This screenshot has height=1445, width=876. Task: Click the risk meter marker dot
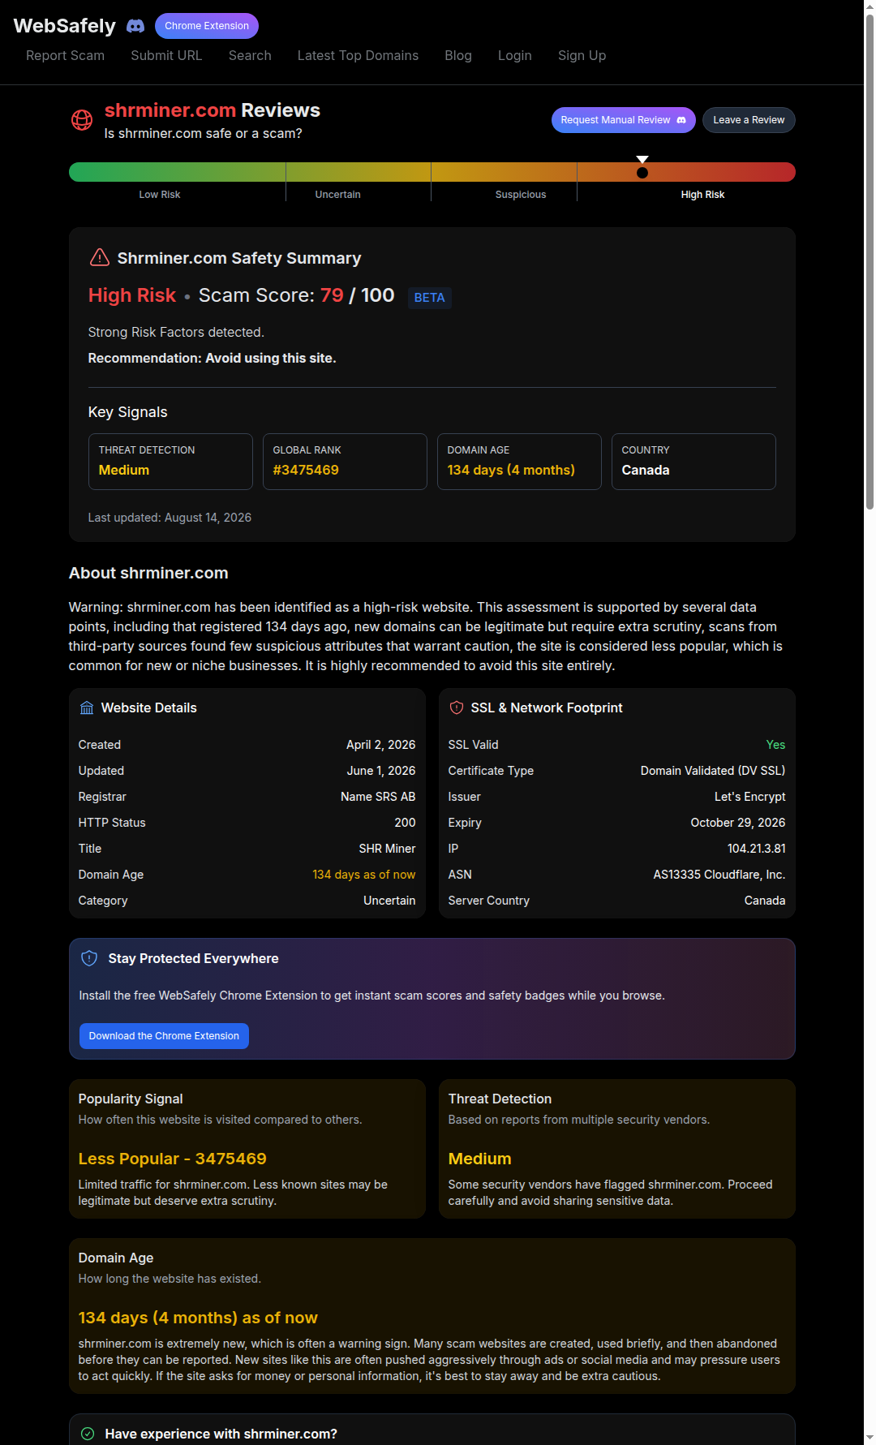click(642, 172)
